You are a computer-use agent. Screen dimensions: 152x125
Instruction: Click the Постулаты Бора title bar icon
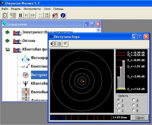51,37
